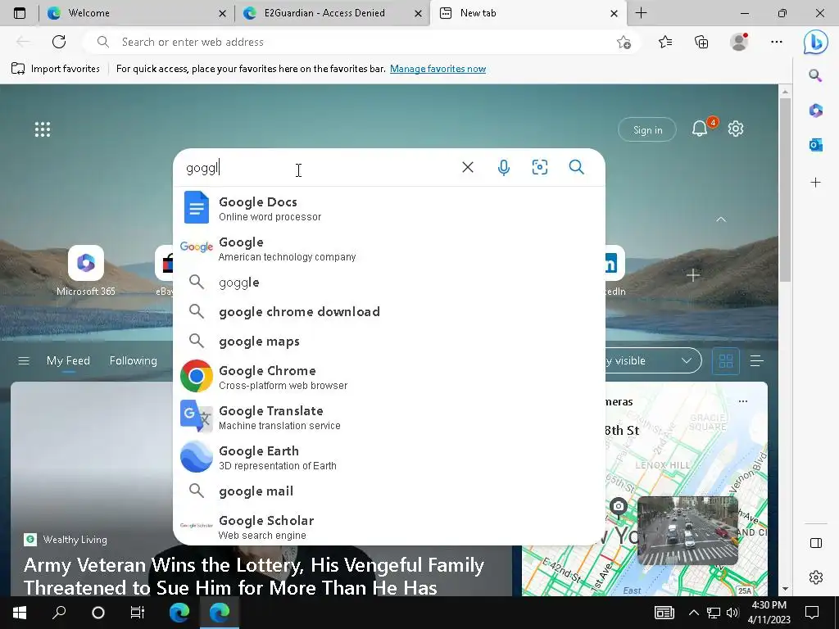The image size is (839, 629).
Task: Choose Google American technology company suggestion
Action: coord(389,247)
